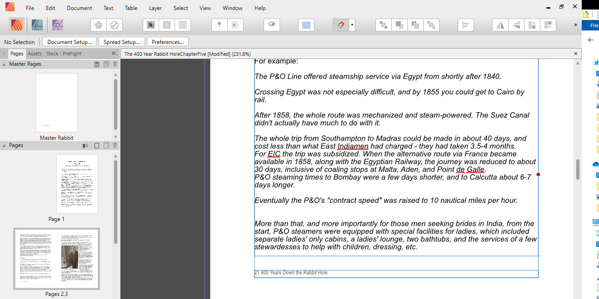The width and height of the screenshot is (599, 299).
Task: Click the Flip Horizontal icon
Action: [x=500, y=25]
